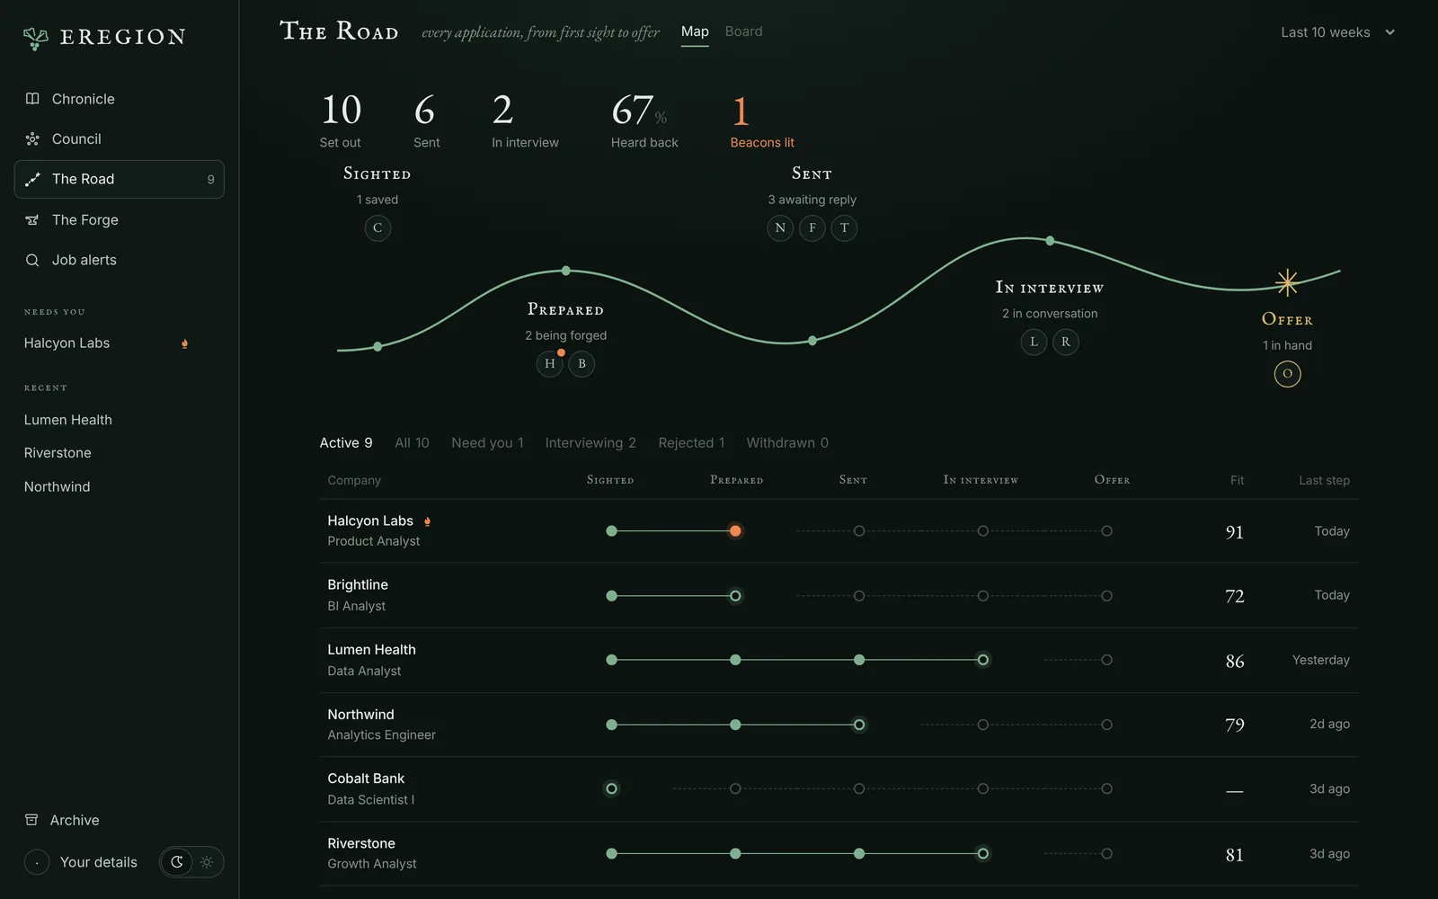The height and width of the screenshot is (899, 1438).
Task: Select the Map view tab
Action: (695, 31)
